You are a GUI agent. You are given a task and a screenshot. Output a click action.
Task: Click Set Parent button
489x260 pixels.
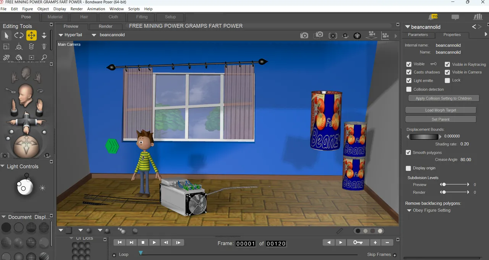pyautogui.click(x=440, y=119)
